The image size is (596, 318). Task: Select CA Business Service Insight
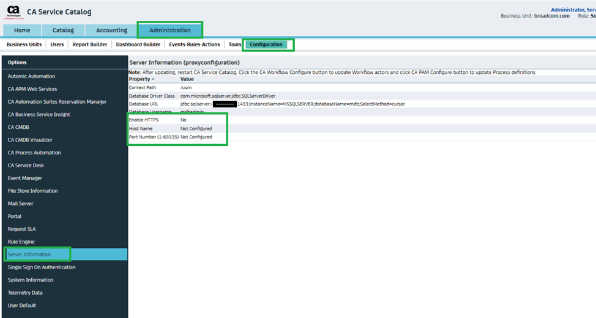(x=39, y=115)
